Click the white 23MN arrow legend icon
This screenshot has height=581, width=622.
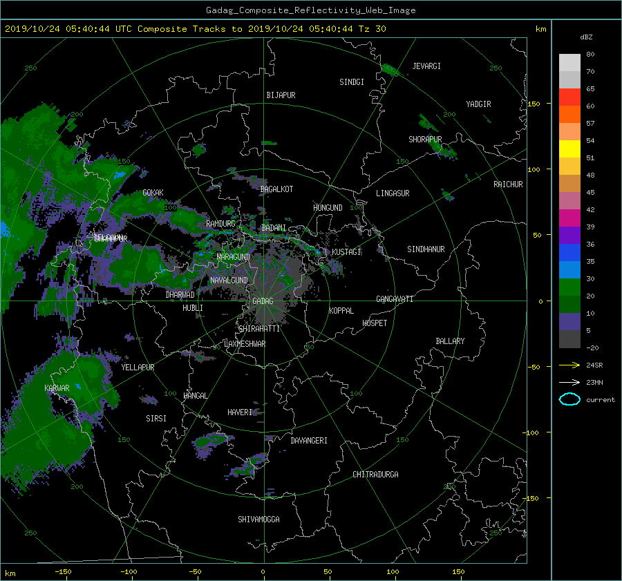coord(569,383)
